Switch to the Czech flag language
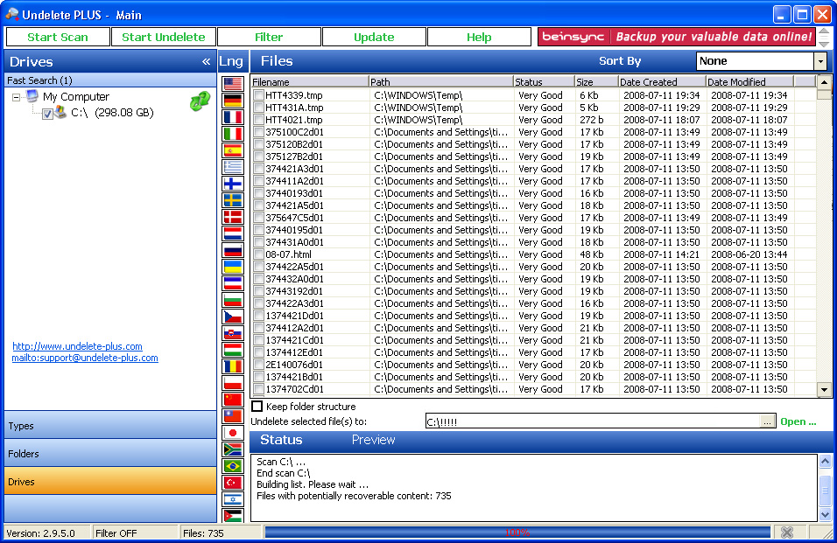Image resolution: width=837 pixels, height=543 pixels. (x=233, y=317)
